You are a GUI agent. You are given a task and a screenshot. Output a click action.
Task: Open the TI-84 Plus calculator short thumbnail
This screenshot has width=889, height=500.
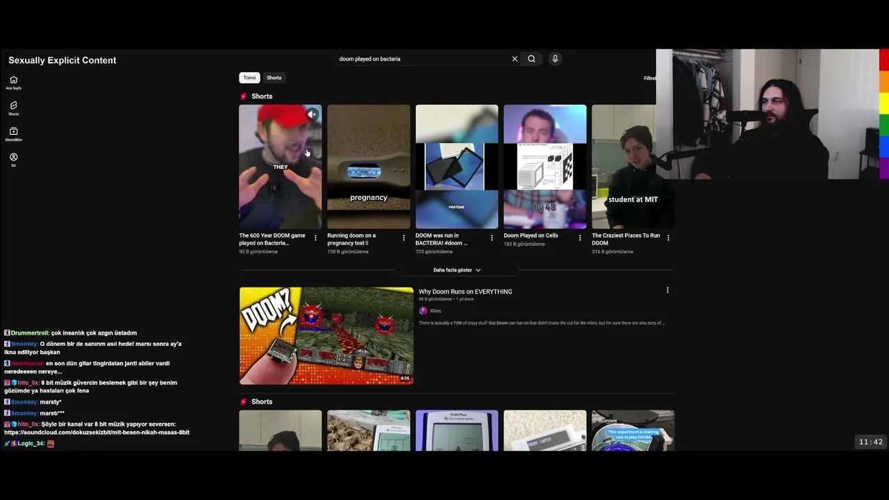[x=457, y=431]
